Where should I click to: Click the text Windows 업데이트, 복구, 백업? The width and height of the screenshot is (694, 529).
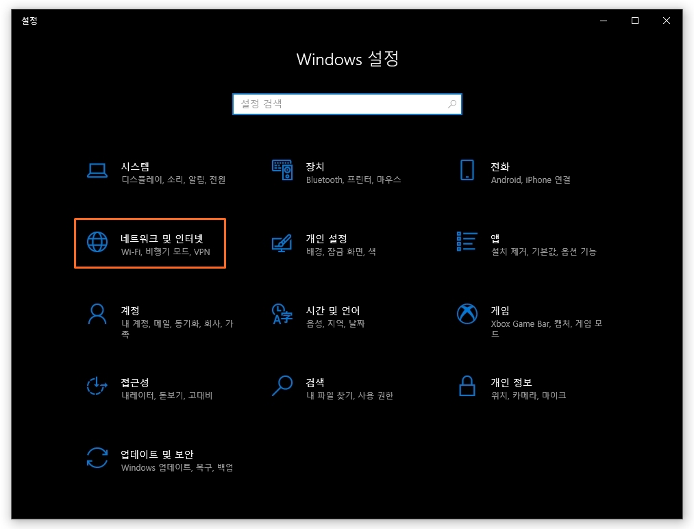click(177, 467)
